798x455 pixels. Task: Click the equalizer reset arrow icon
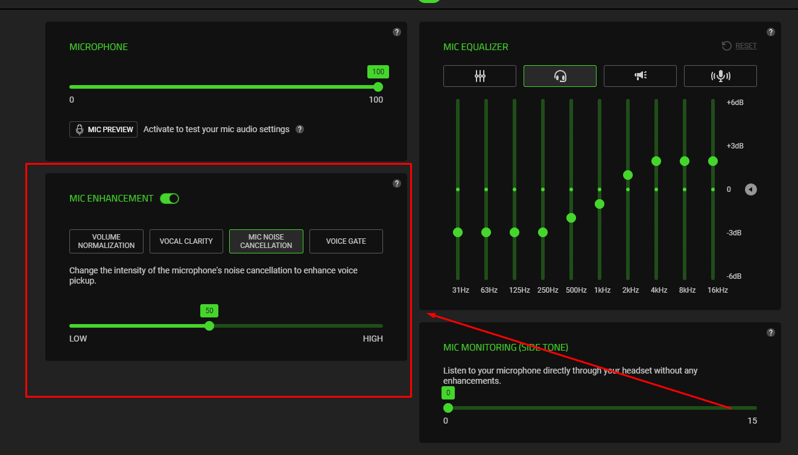tap(727, 46)
